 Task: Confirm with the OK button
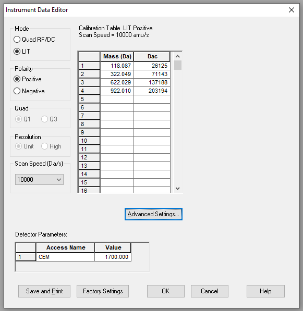(x=166, y=291)
